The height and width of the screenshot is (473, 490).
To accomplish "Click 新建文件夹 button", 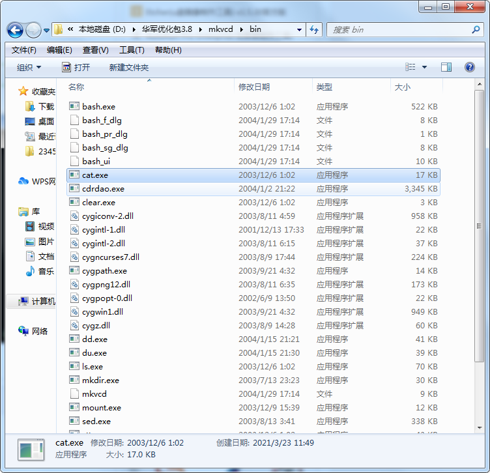I will click(129, 67).
